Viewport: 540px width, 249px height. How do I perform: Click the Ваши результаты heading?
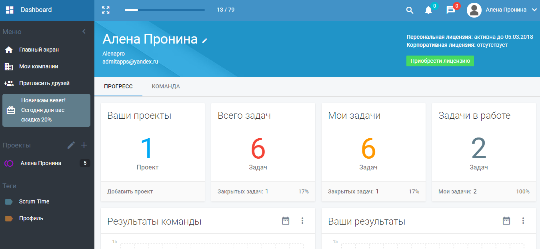point(366,221)
